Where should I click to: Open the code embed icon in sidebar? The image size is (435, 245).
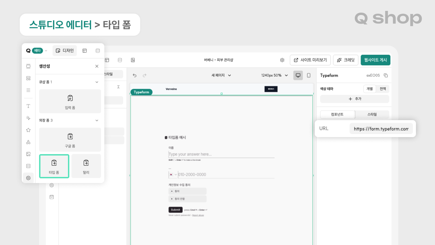point(28,166)
